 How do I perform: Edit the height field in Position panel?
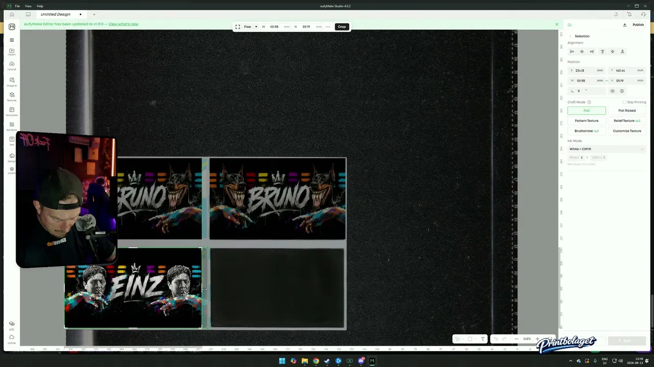point(627,81)
